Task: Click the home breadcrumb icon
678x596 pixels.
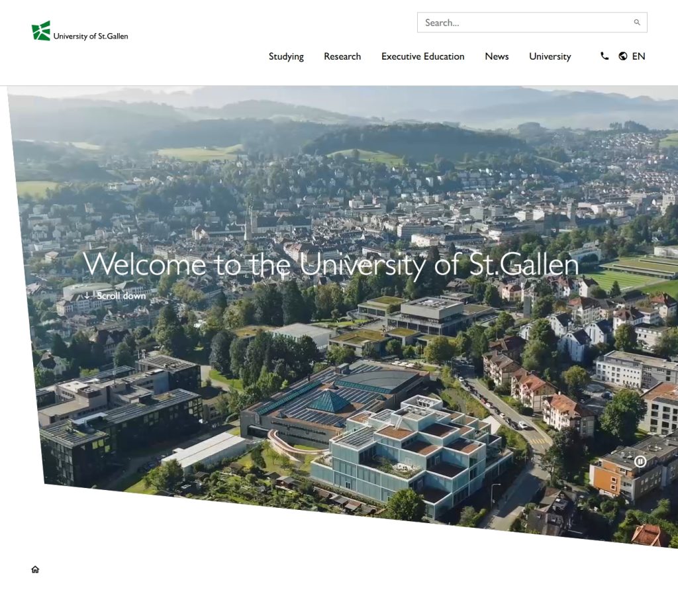Action: pos(35,570)
